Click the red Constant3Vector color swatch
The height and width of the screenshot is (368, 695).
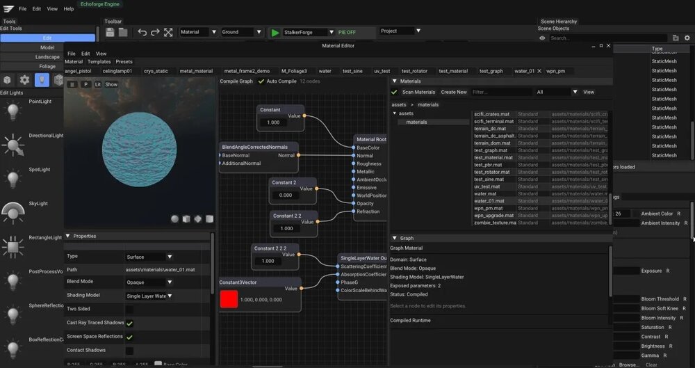pos(229,299)
